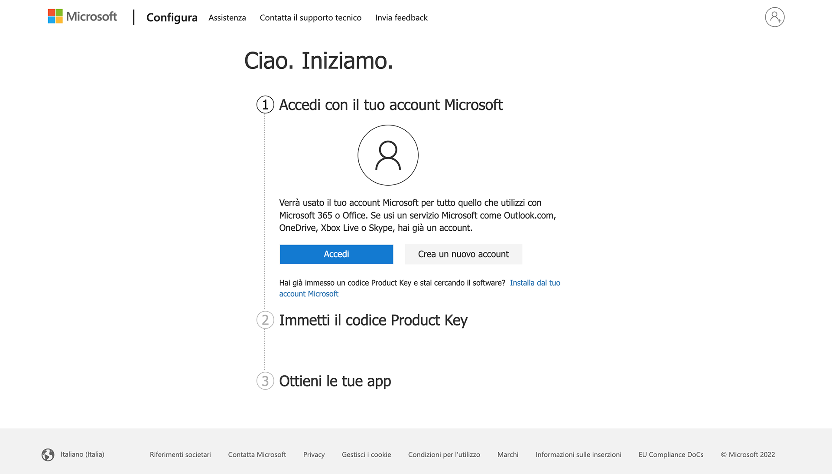Open Contatta Microsoft footer link
The height and width of the screenshot is (474, 832).
tap(257, 455)
